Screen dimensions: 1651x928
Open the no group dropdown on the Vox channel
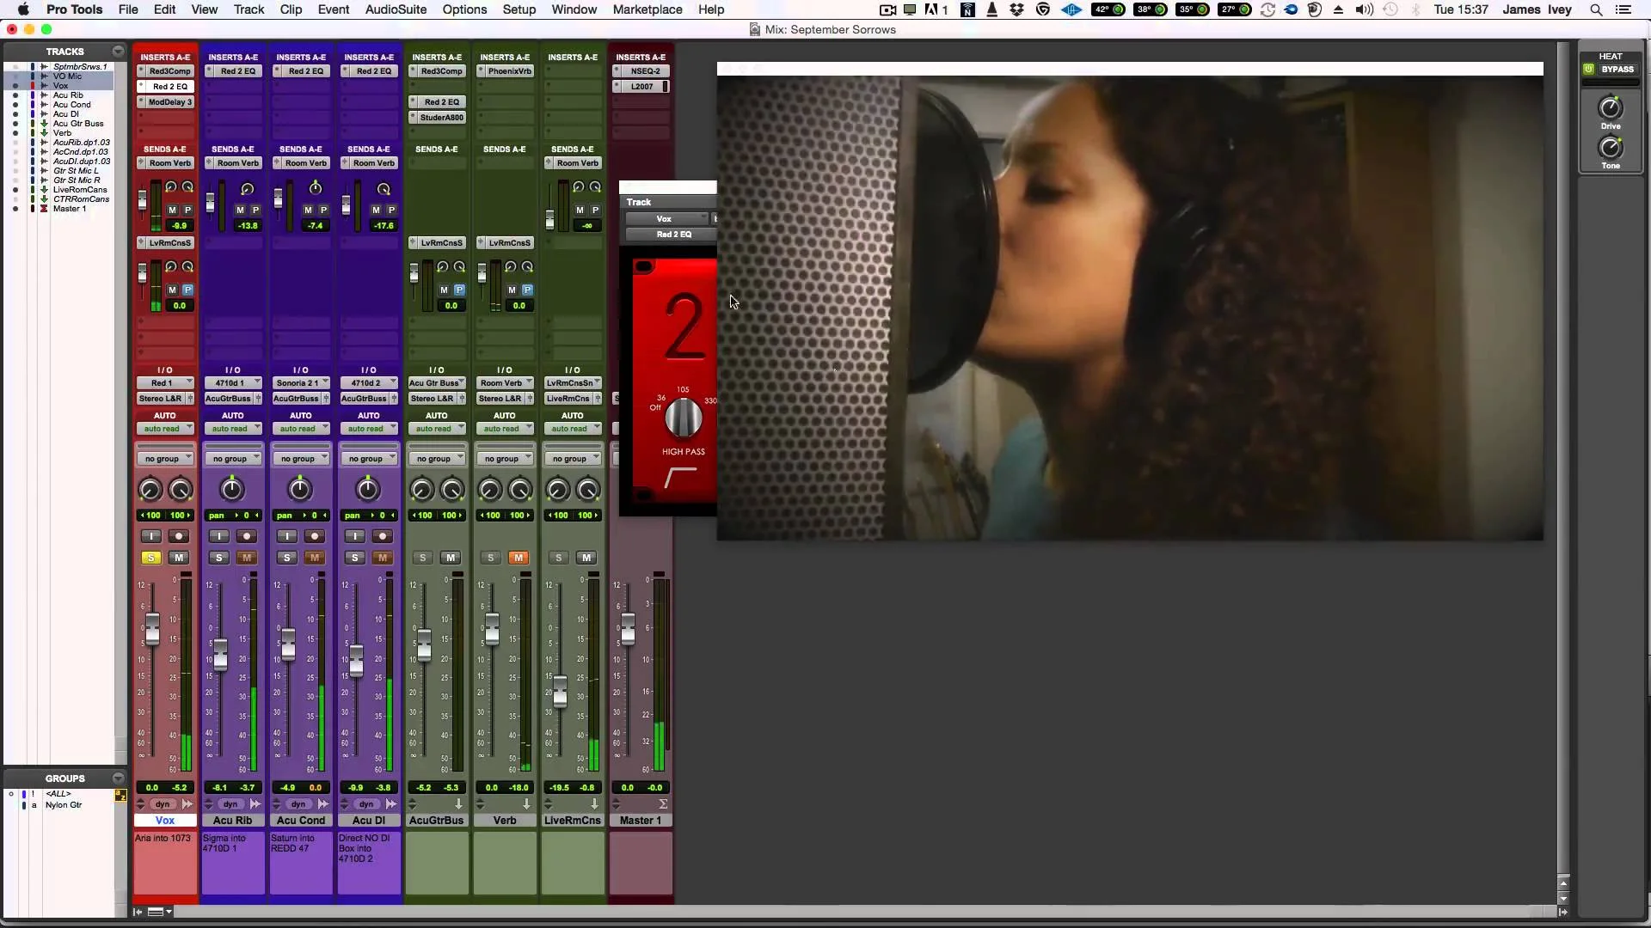[x=164, y=458]
